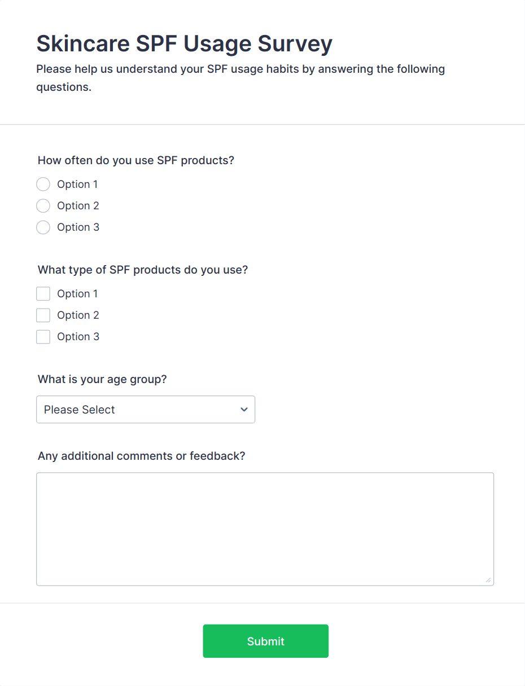Click the 'What is your age group?' label

[102, 379]
